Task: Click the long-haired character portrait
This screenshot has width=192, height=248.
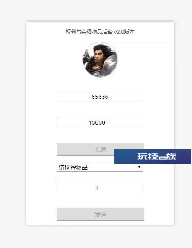Action: [x=100, y=60]
